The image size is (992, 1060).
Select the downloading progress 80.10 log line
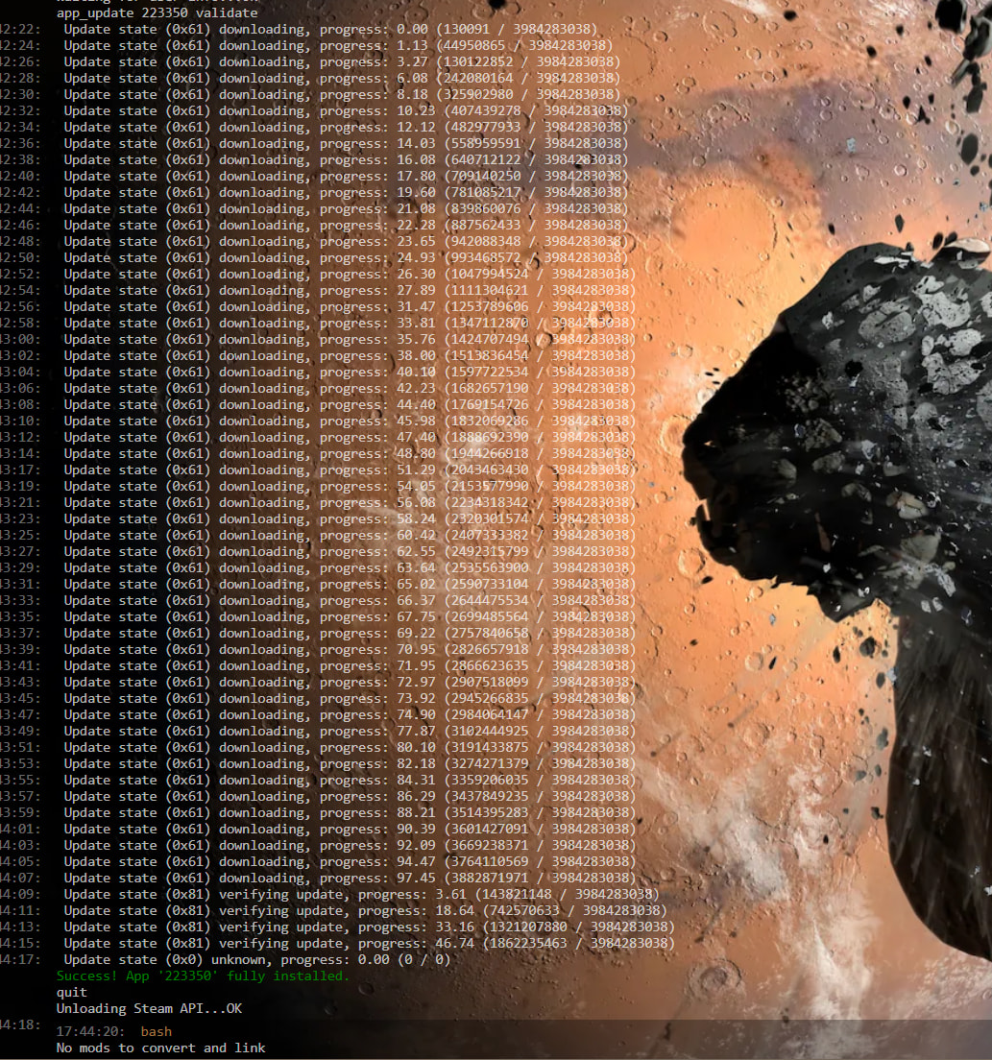[x=349, y=747]
